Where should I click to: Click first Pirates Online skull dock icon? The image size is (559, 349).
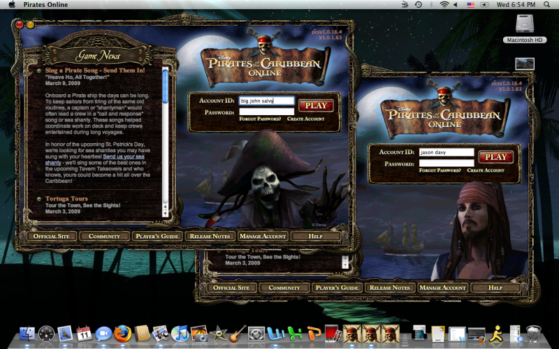pyautogui.click(x=352, y=334)
